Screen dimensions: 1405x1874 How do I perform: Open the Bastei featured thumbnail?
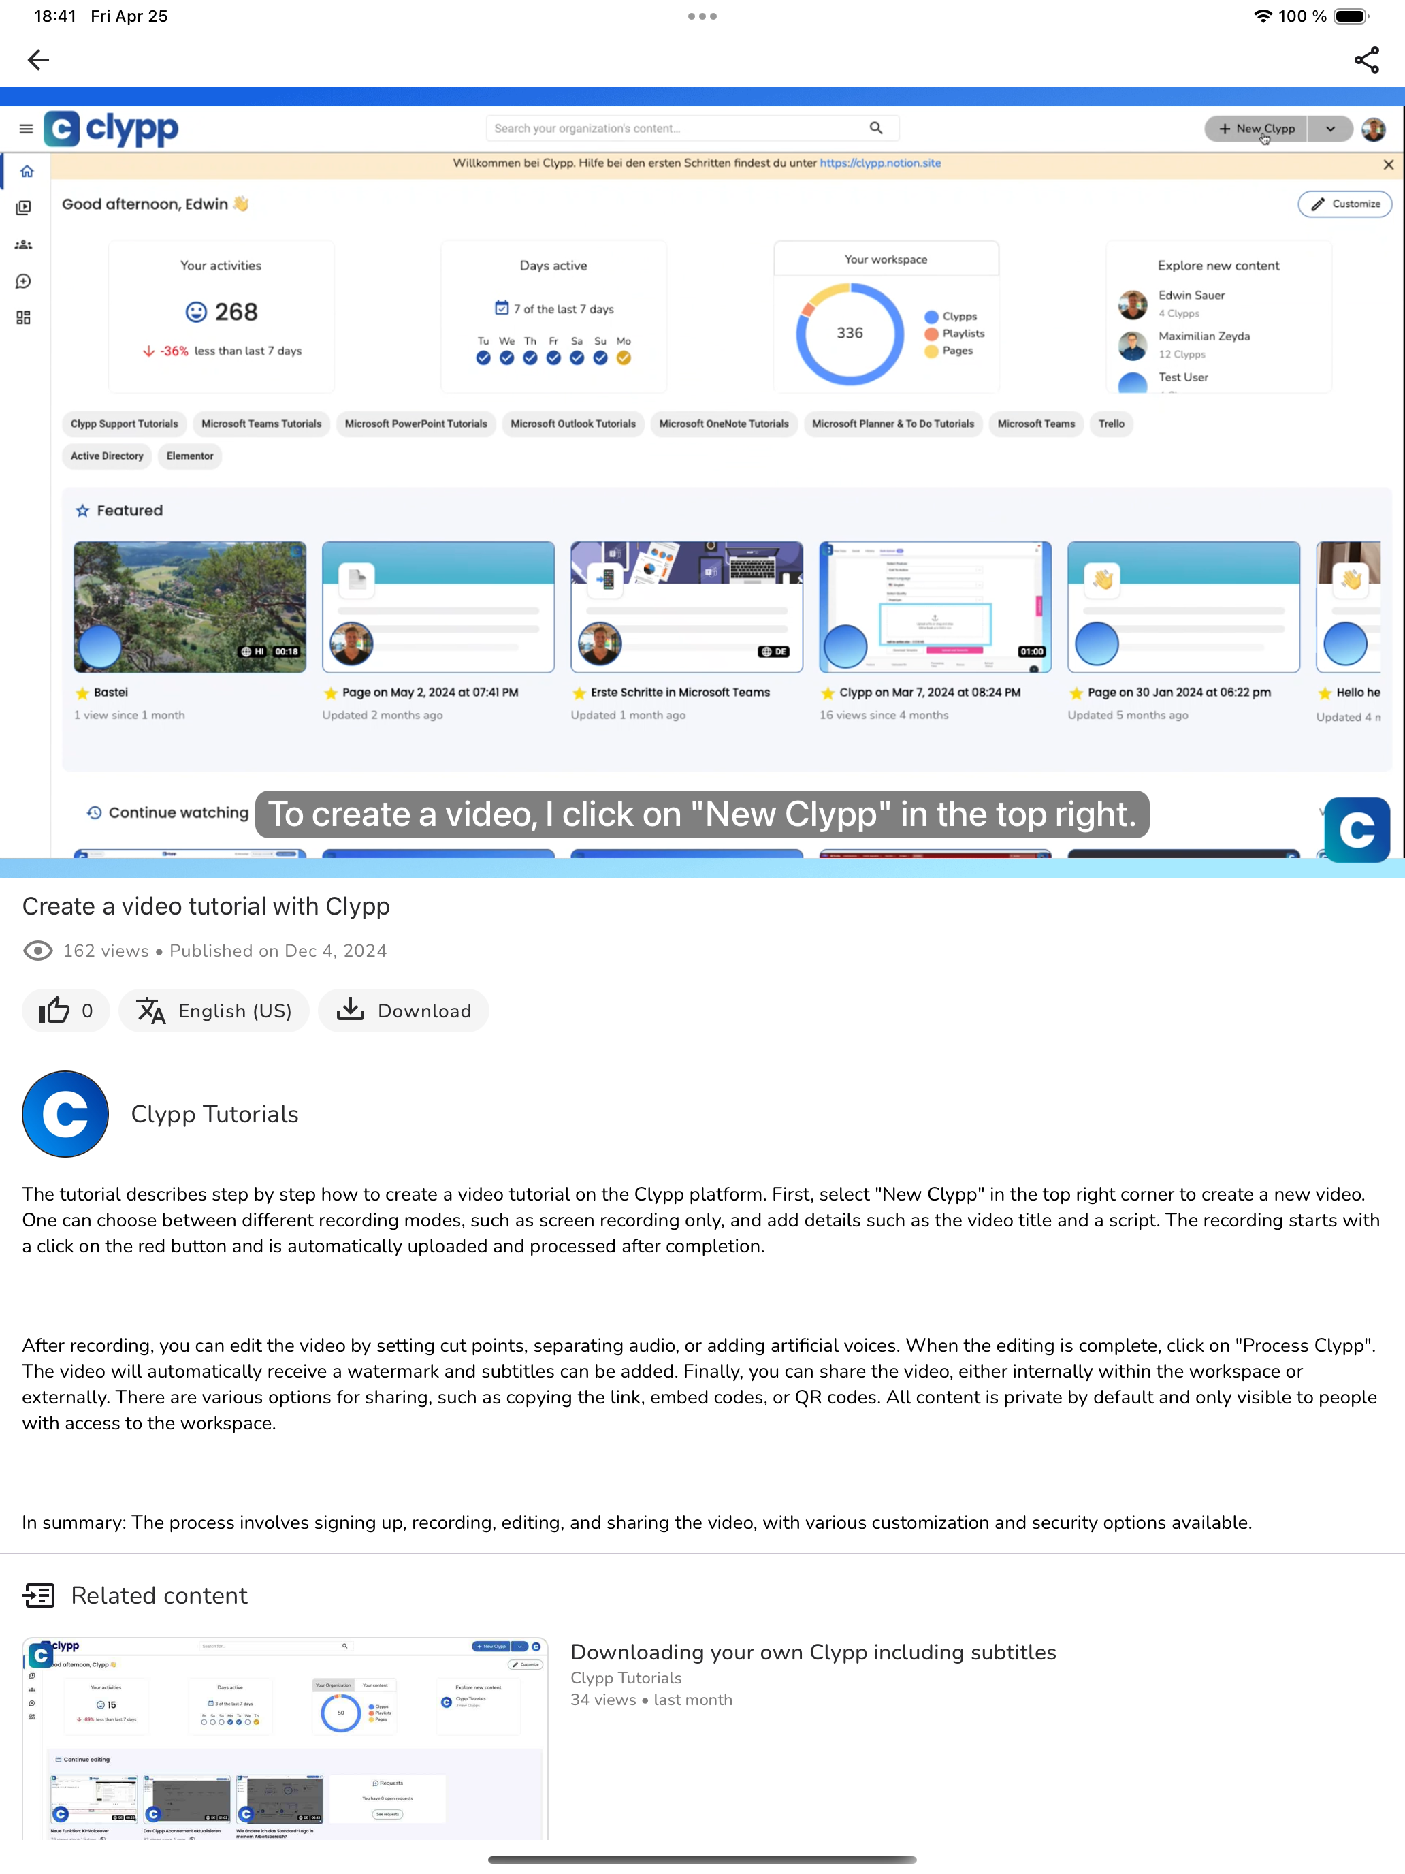coord(190,607)
